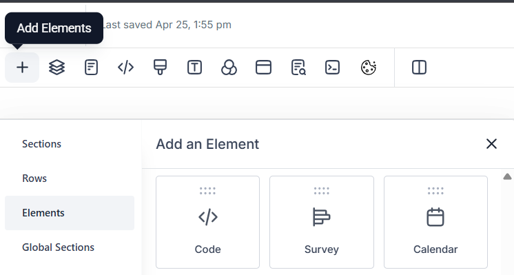This screenshot has height=275, width=514.
Task: Open the overlapping circles color icon
Action: (x=229, y=68)
